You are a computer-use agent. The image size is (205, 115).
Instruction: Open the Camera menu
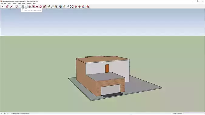click(14, 4)
